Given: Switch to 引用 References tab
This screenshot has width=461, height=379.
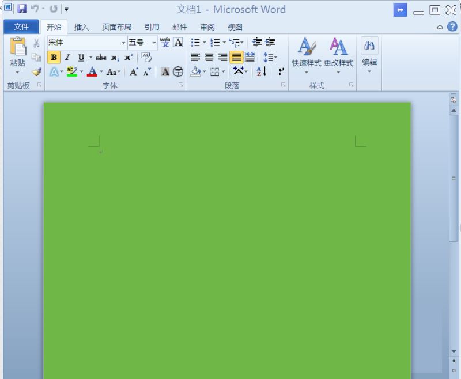Looking at the screenshot, I should tap(152, 27).
